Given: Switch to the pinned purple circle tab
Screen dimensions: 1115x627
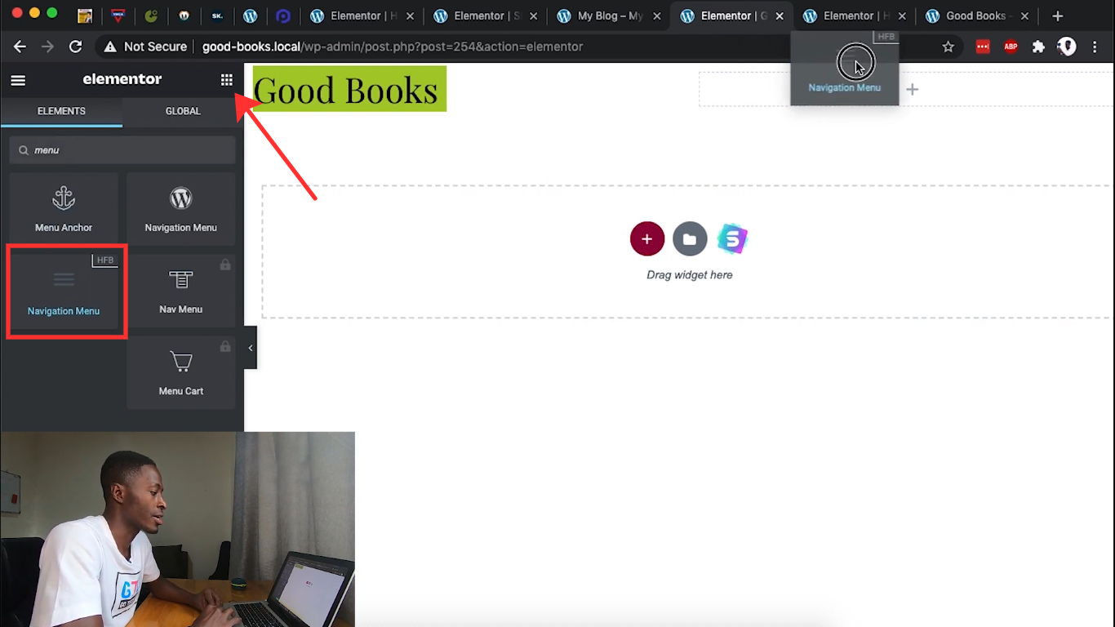Looking at the screenshot, I should [283, 16].
